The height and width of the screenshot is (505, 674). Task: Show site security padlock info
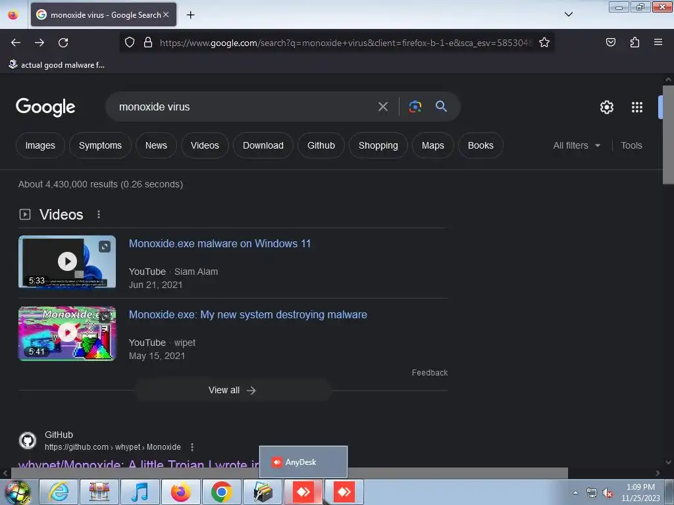click(x=148, y=43)
